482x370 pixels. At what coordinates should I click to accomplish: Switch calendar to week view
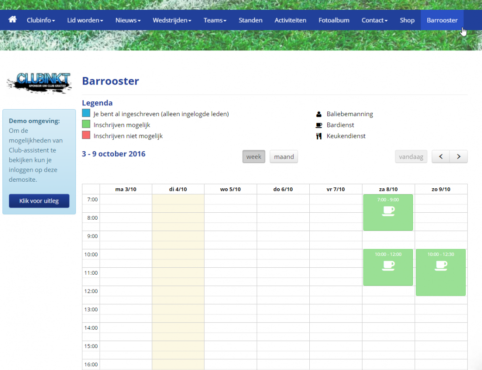point(254,157)
